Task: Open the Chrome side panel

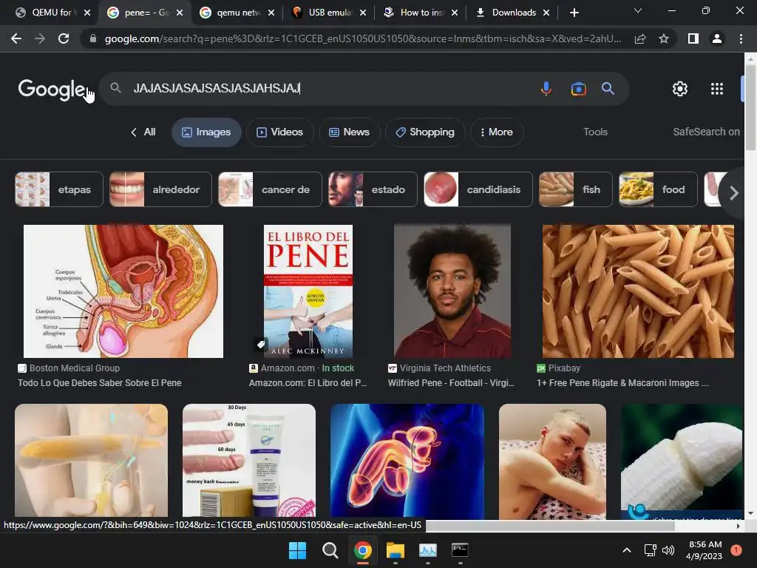Action: click(x=693, y=38)
